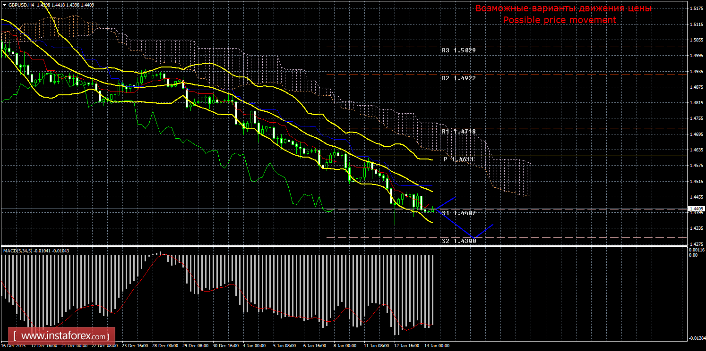Click the 8 Jan 00:00 time axis label
This screenshot has width=706, height=351.
point(344,346)
